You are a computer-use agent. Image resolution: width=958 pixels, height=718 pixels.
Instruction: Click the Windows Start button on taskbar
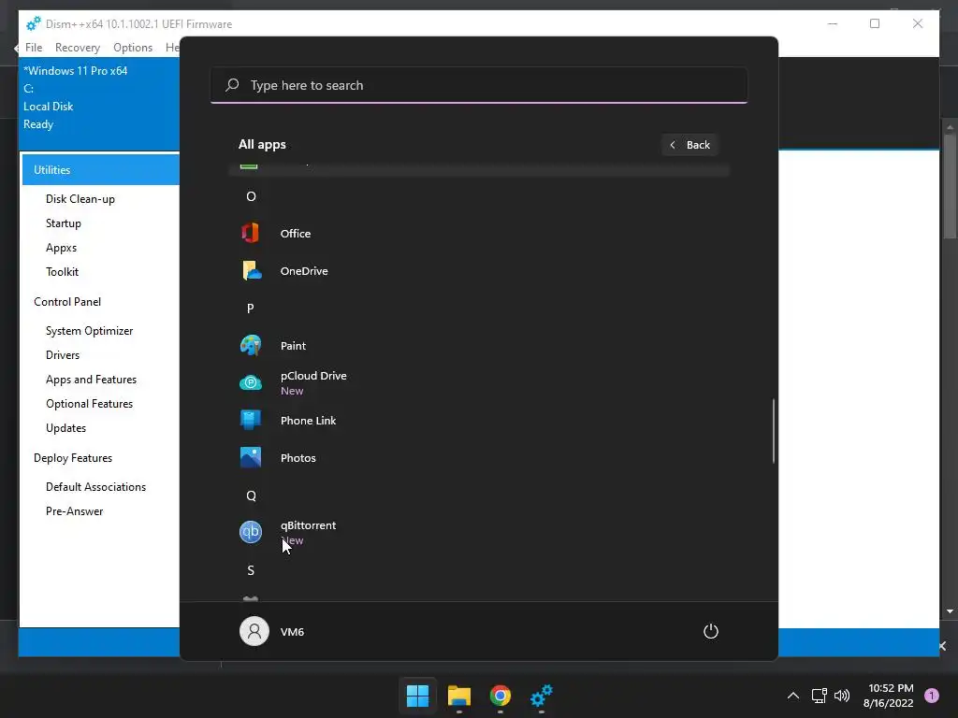click(x=418, y=696)
